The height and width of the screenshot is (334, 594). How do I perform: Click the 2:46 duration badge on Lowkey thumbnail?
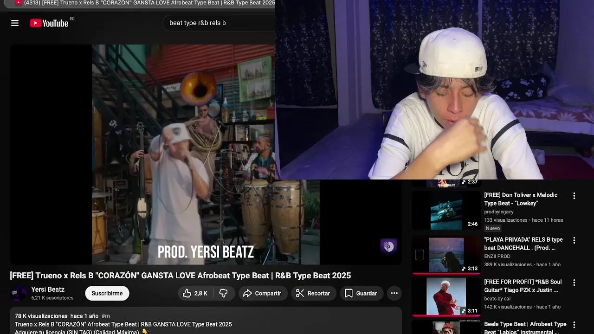[x=472, y=224]
